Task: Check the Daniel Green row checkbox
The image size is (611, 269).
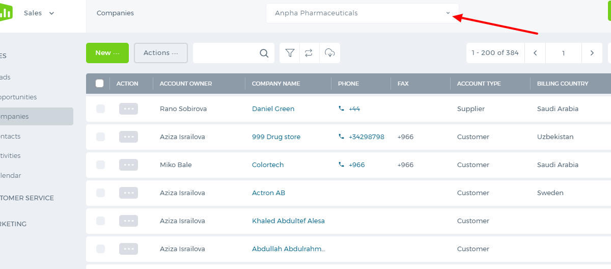Action: (x=100, y=109)
